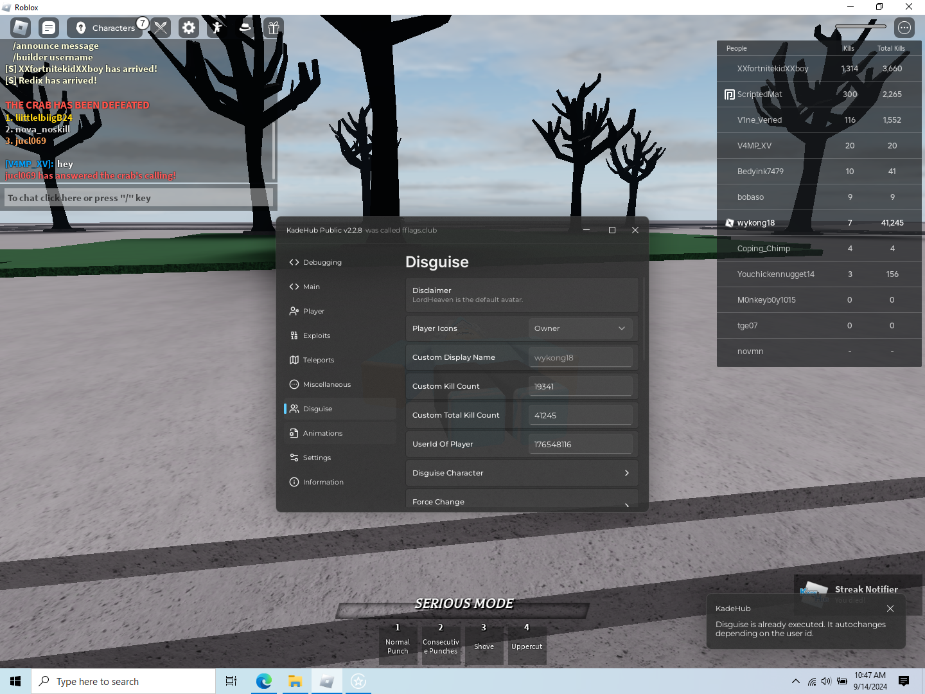This screenshot has width=925, height=694.
Task: Click the health bar at top right
Action: [x=861, y=26]
